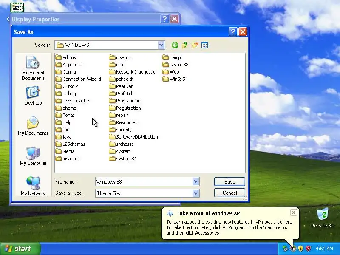
Task: Select the L2Schemas folder
Action: tap(70, 144)
